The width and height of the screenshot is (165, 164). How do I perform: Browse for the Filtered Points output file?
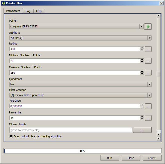pyautogui.click(x=142, y=130)
